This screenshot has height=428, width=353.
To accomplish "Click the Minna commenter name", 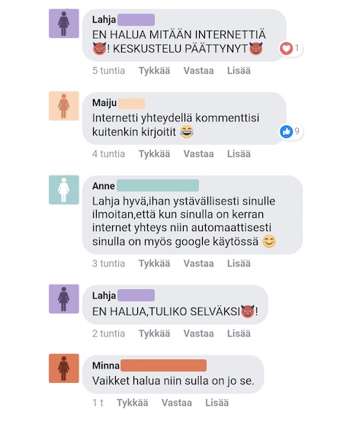I will (x=106, y=365).
